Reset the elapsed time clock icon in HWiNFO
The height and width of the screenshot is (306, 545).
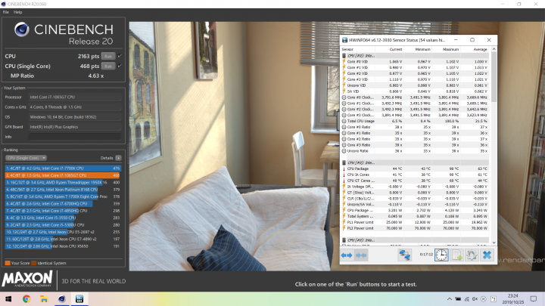click(441, 255)
